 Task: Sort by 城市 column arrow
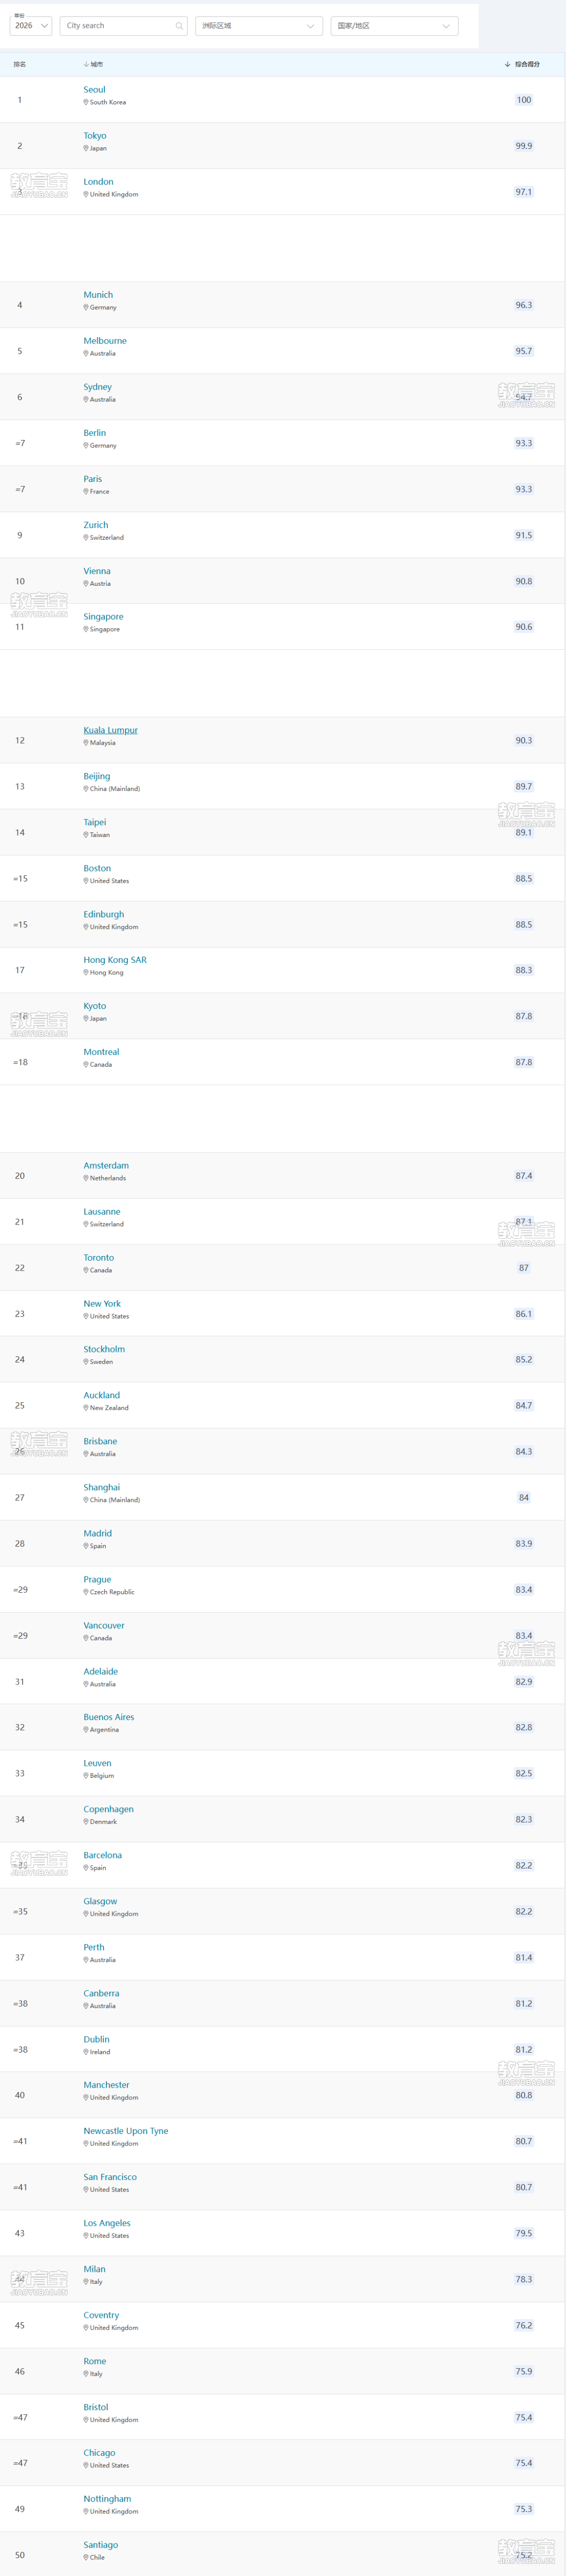pyautogui.click(x=86, y=64)
